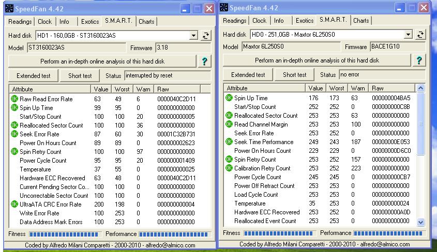Click Firmware field showing 3.18
Viewport: 437px width, 252px height.
183,48
